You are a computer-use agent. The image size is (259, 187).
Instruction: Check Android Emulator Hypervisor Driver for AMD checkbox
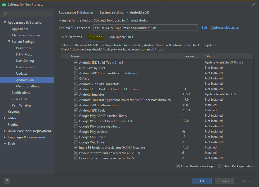pos(76,100)
